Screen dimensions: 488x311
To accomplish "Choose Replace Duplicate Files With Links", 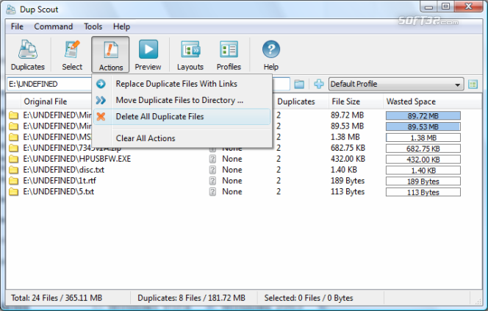I will coord(182,84).
